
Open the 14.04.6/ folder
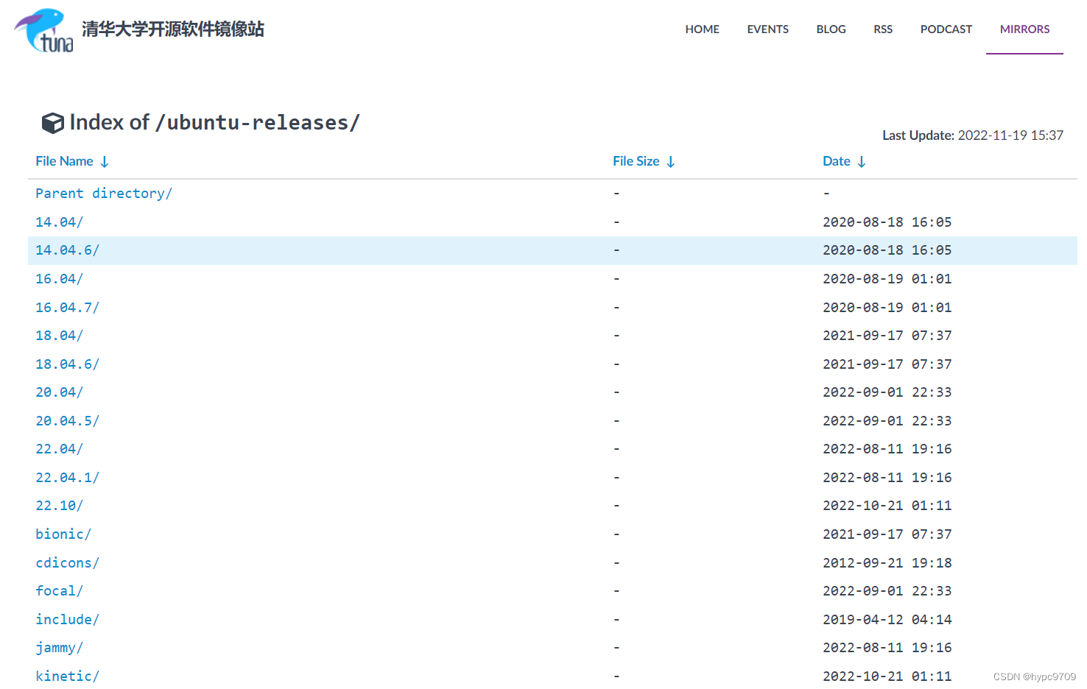coord(67,250)
